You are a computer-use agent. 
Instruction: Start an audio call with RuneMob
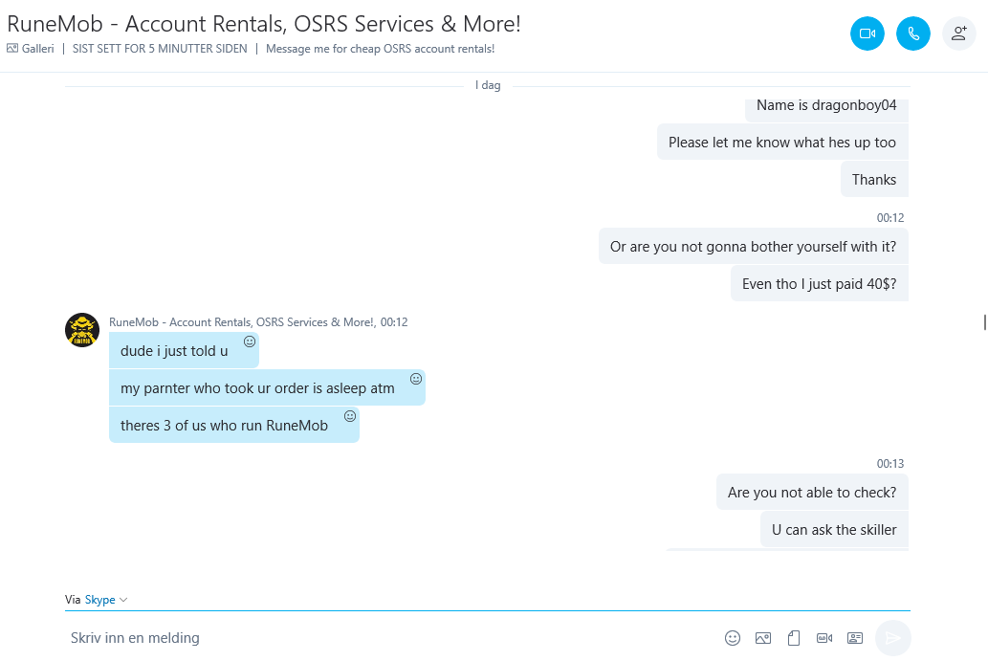coord(913,33)
